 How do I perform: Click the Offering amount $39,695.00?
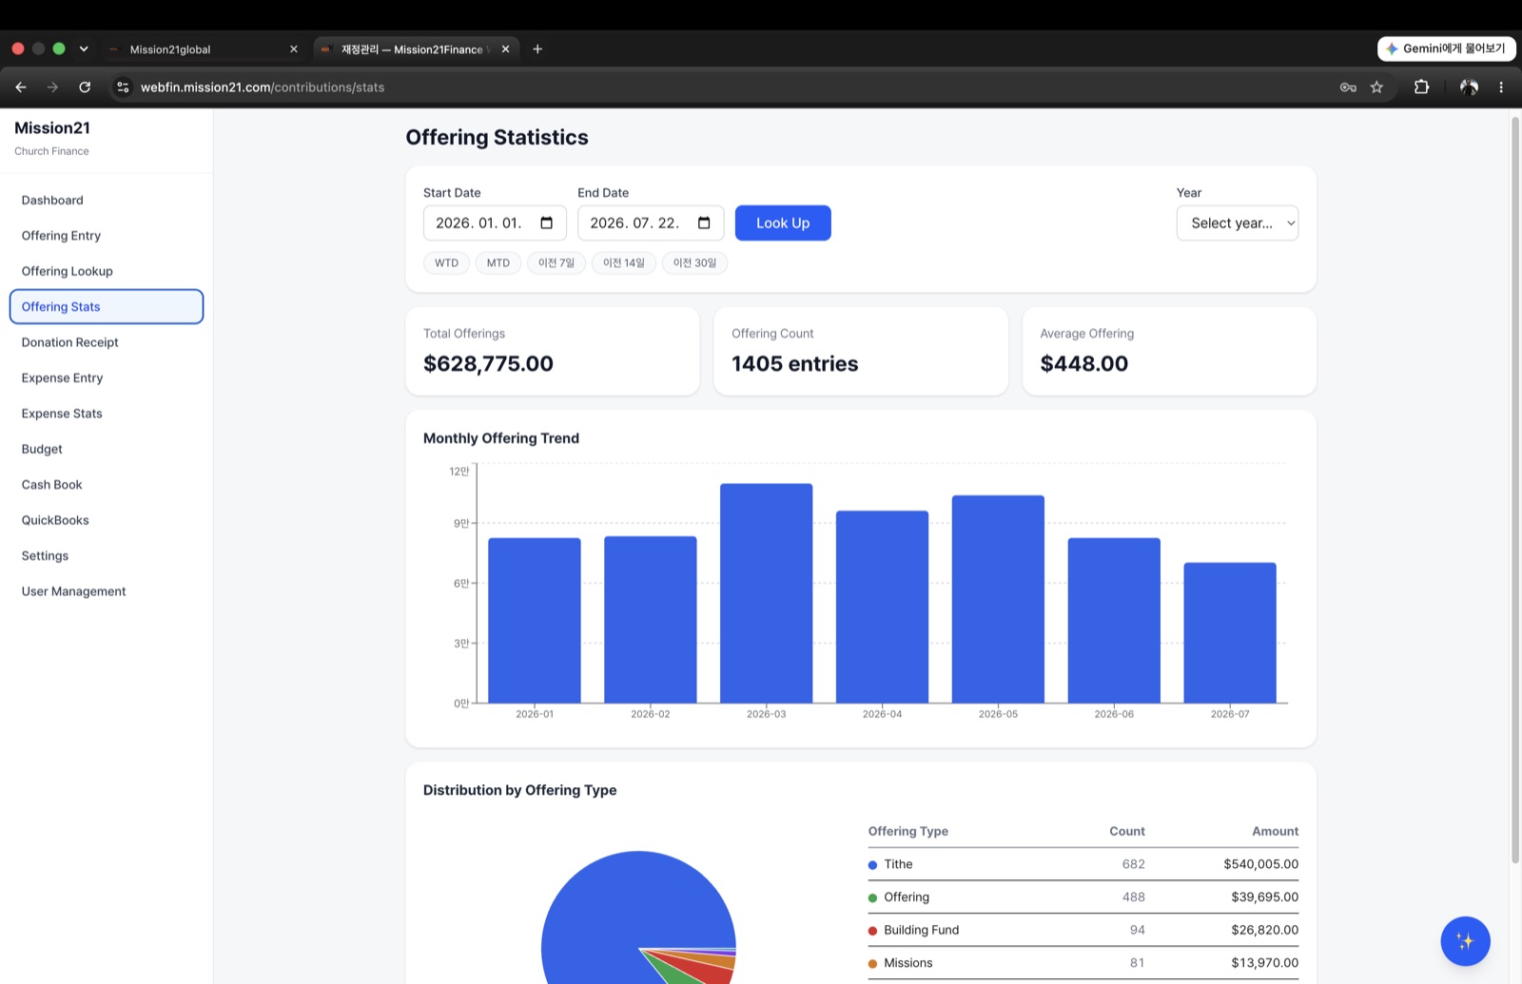pos(1264,897)
